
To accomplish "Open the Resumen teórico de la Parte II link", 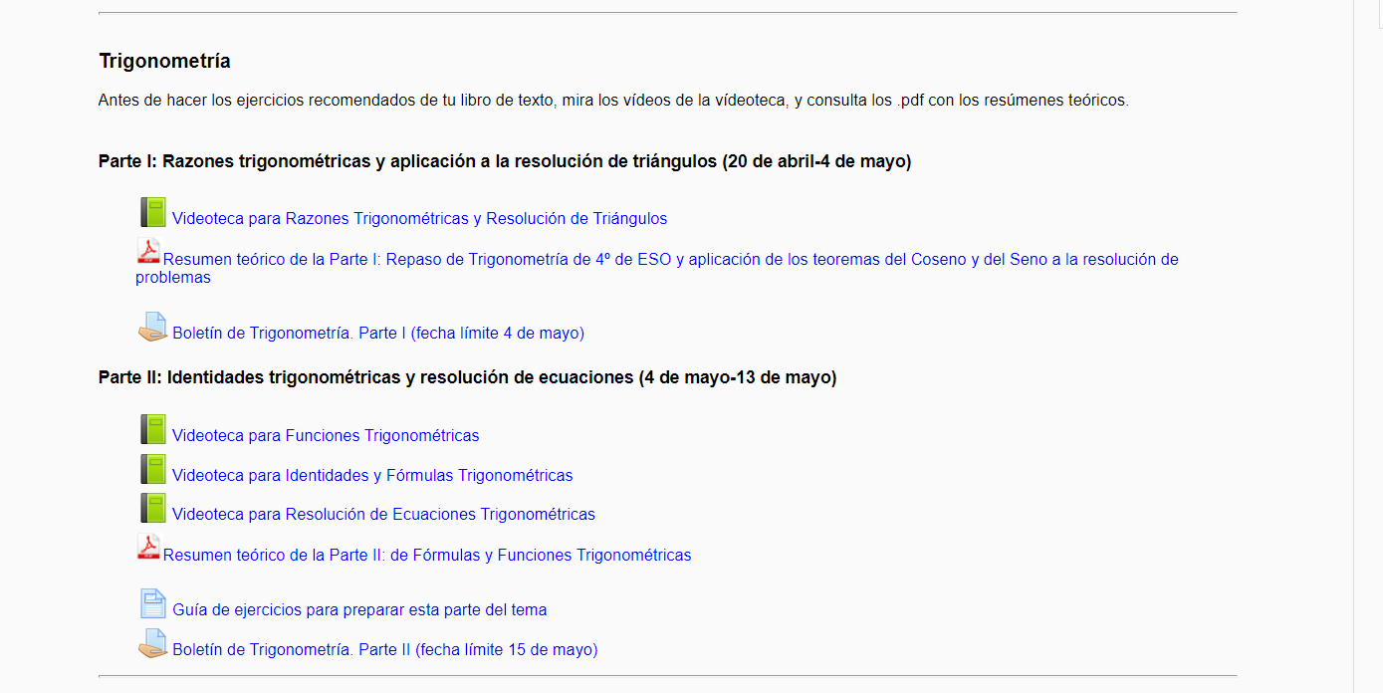I will pyautogui.click(x=426, y=556).
